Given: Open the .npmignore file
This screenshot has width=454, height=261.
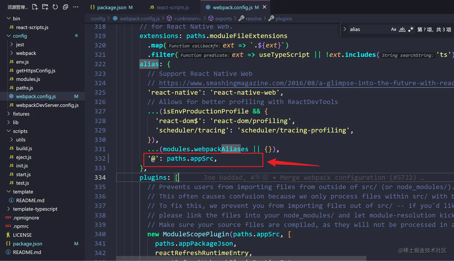Looking at the screenshot, I should pos(42,218).
